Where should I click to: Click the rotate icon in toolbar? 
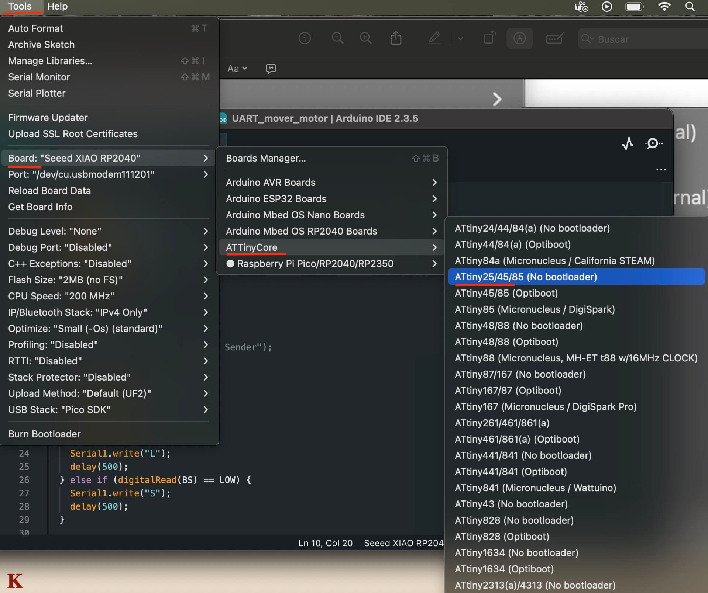pos(489,38)
